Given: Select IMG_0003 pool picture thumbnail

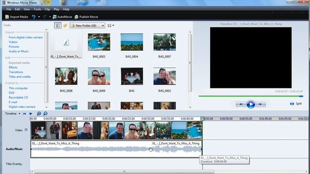Looking at the screenshot, I should click(99, 42).
